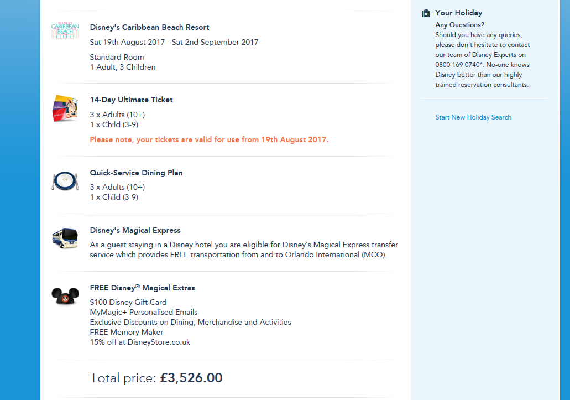Image resolution: width=570 pixels, height=400 pixels.
Task: Click the Disney's Magical Express heading
Action: (135, 230)
